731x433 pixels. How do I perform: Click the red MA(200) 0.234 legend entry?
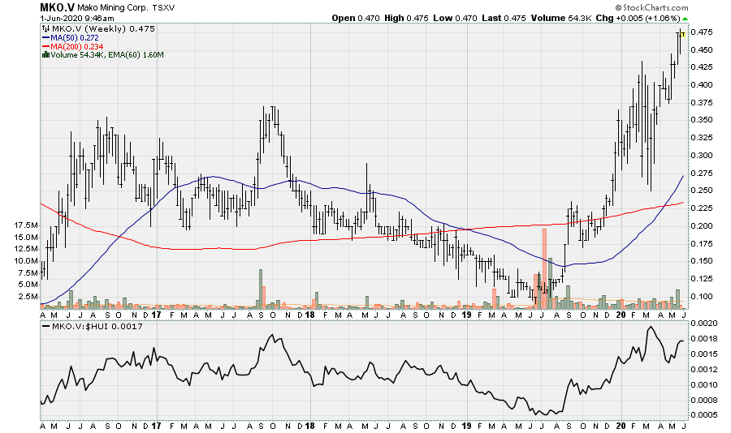coord(73,46)
